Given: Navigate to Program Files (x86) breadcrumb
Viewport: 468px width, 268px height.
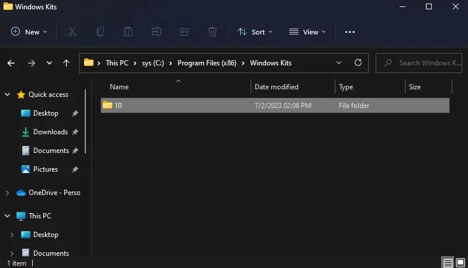Looking at the screenshot, I should [207, 63].
